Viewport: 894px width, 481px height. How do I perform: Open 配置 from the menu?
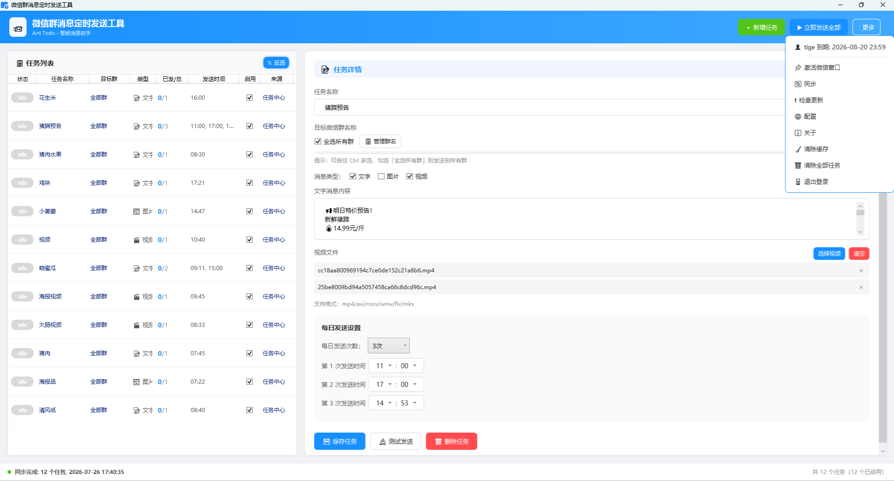839,116
